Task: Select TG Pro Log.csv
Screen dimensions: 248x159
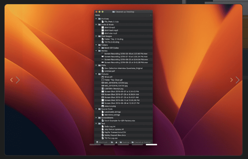Action: coord(111,138)
